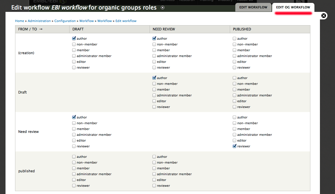Check member in Need Review column for Draft row

pyautogui.click(x=154, y=89)
